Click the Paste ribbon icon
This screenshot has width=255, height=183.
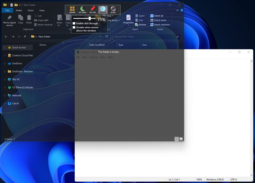pyautogui.click(x=29, y=19)
